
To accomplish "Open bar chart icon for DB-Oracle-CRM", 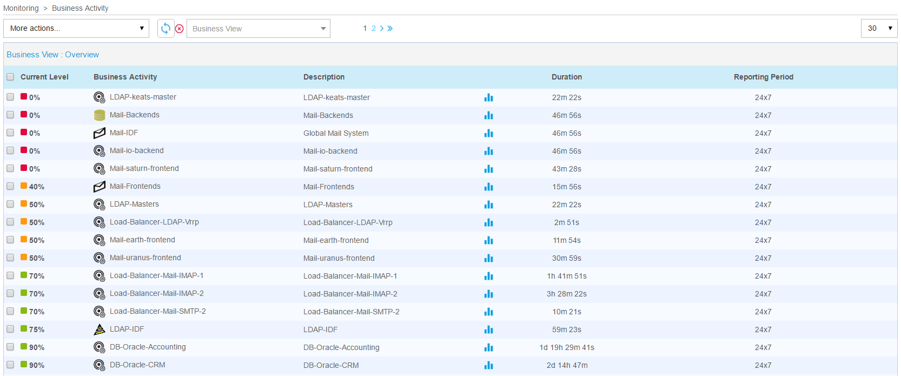I will (489, 365).
